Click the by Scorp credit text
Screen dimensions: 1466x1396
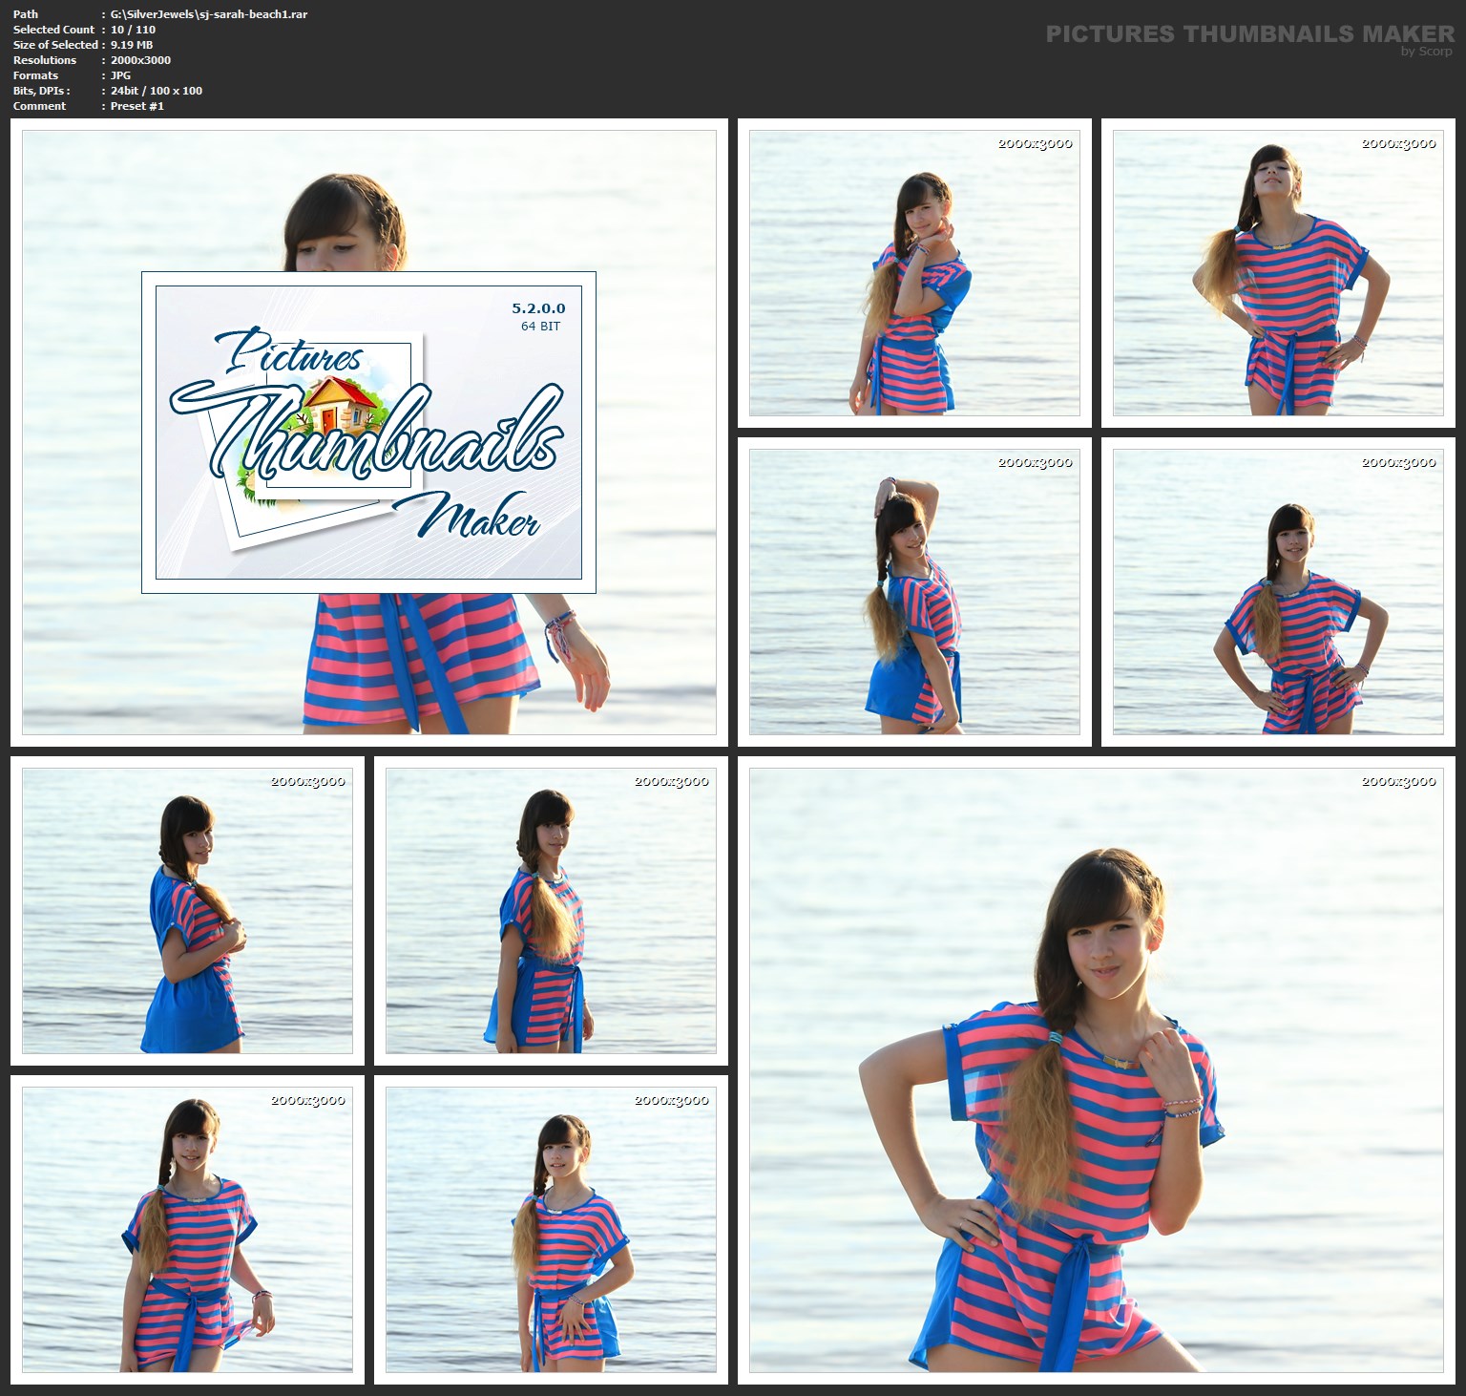click(1426, 52)
